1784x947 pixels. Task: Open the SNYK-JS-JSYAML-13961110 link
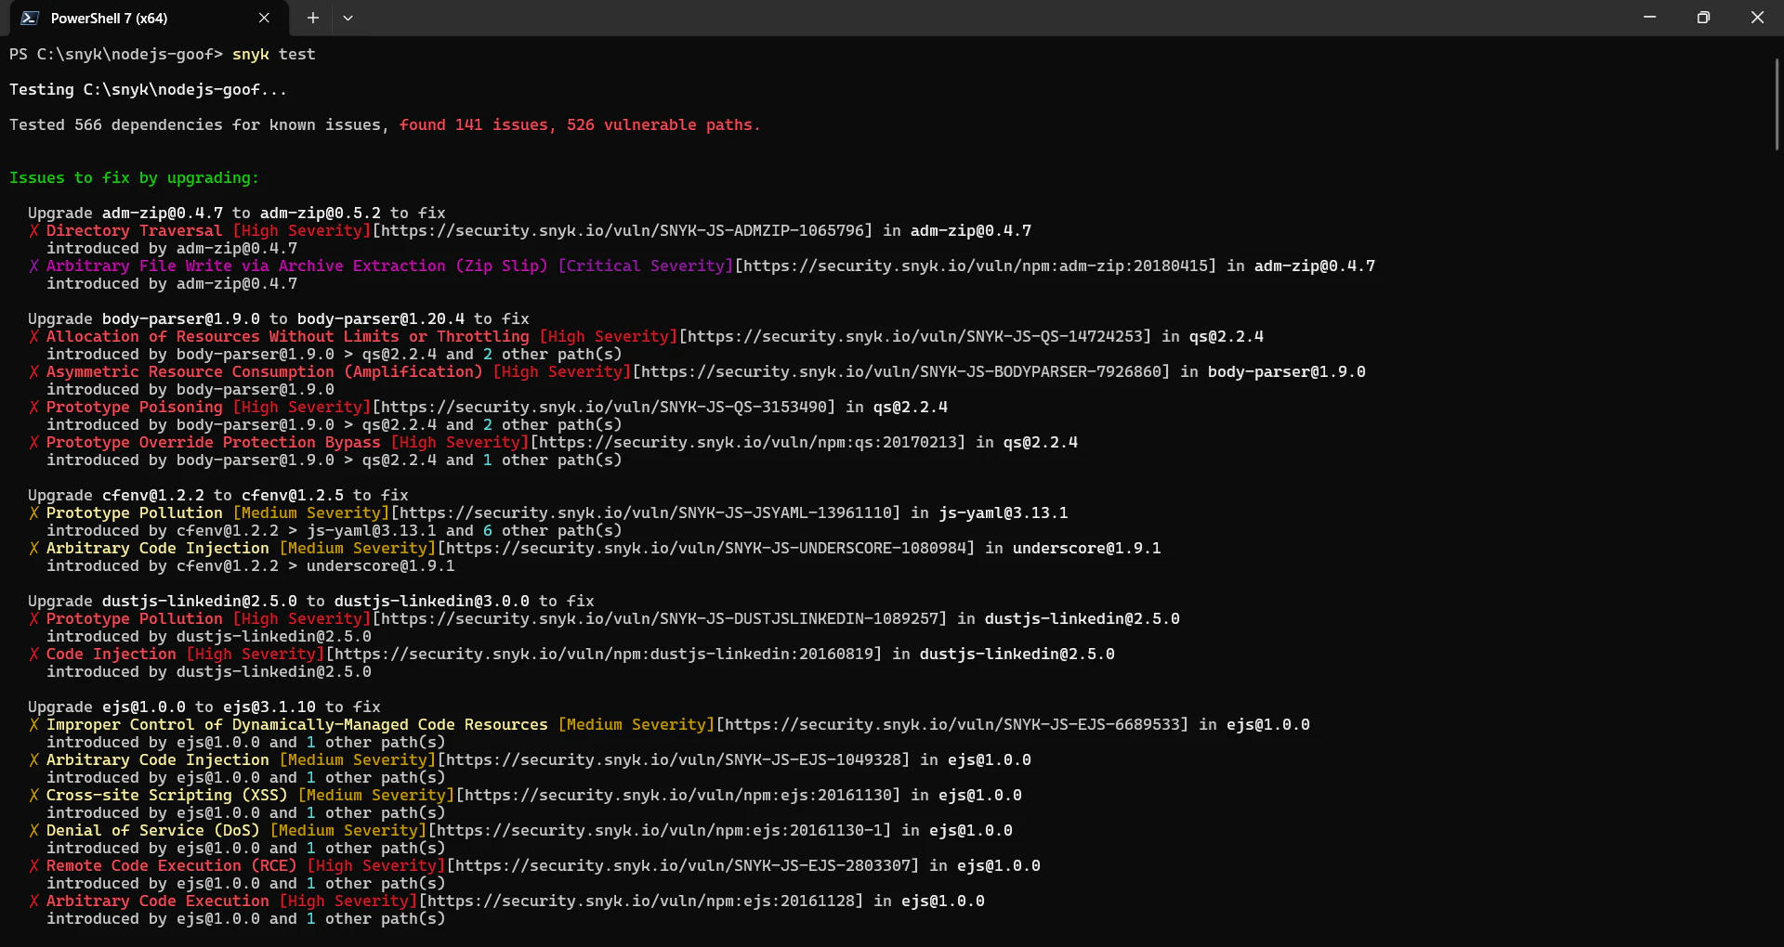click(x=646, y=512)
